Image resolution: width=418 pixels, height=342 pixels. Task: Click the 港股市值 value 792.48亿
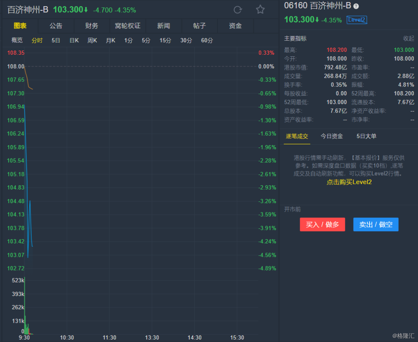[x=335, y=67]
